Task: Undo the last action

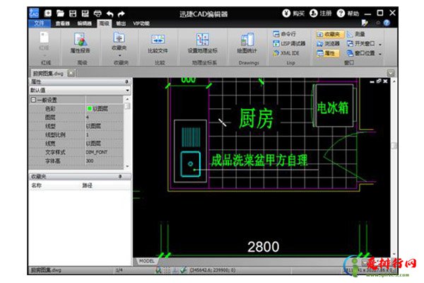Action: [x=110, y=14]
